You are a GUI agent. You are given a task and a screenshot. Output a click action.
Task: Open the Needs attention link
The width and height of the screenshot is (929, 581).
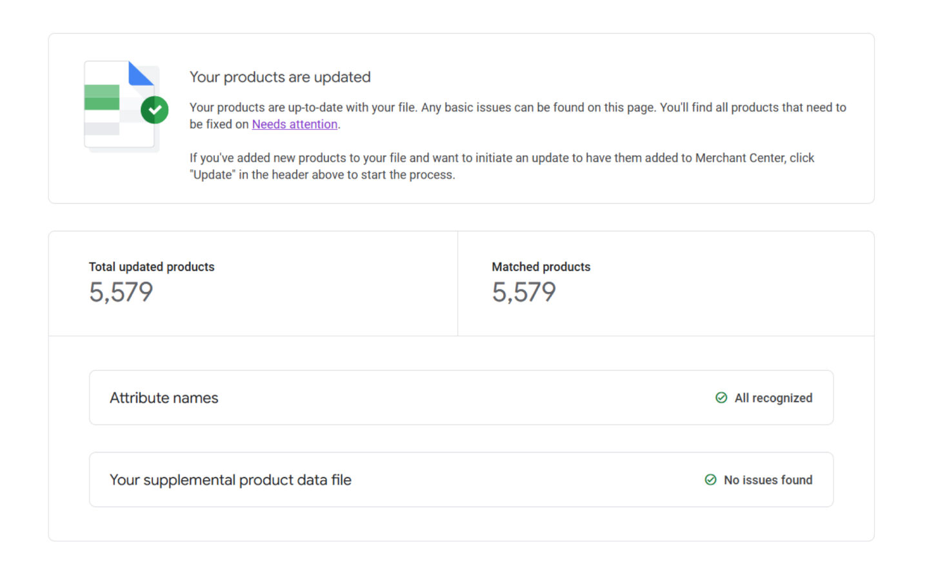pyautogui.click(x=294, y=124)
